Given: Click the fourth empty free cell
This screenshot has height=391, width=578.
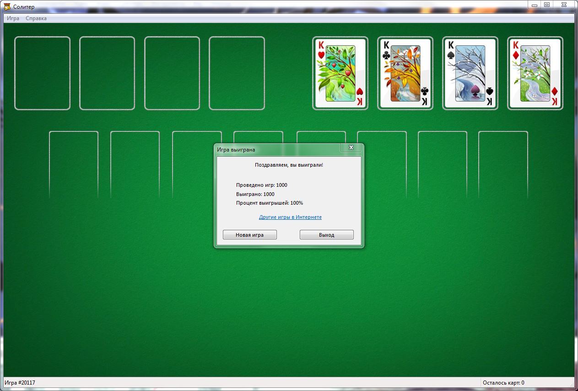Looking at the screenshot, I should (237, 73).
